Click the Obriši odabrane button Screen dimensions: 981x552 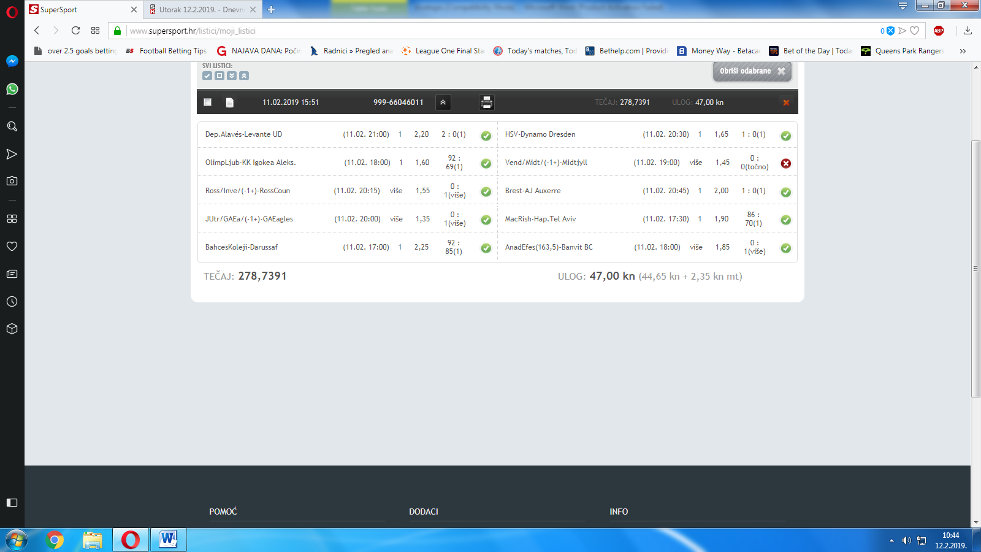coord(752,71)
